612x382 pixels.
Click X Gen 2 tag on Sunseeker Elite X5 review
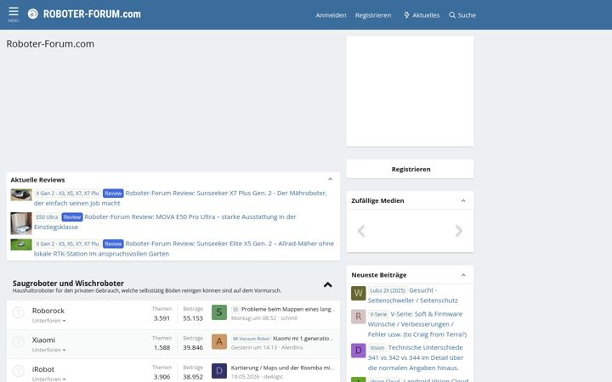(x=67, y=244)
